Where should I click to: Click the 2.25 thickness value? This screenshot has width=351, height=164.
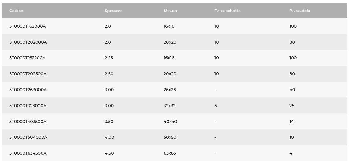[109, 58]
